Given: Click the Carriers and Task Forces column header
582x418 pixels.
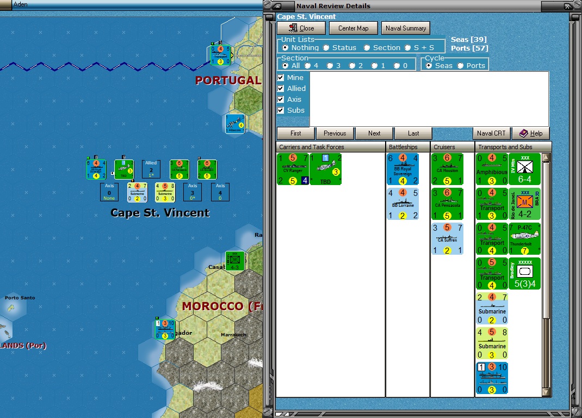Looking at the screenshot, I should pyautogui.click(x=330, y=147).
